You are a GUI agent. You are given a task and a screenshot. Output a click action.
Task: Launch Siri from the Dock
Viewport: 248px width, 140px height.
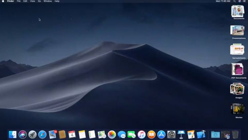click(22, 135)
